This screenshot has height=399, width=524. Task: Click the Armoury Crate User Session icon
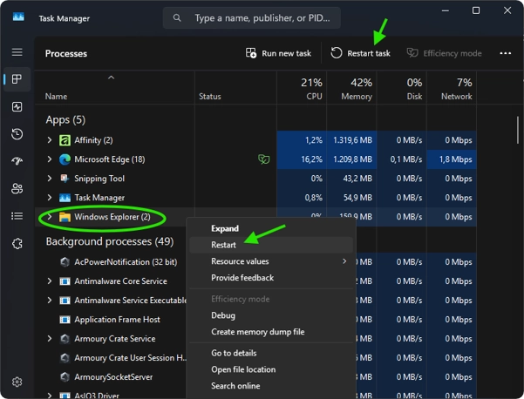65,358
